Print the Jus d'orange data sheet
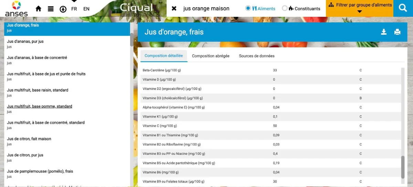This screenshot has width=413, height=187. tap(397, 32)
